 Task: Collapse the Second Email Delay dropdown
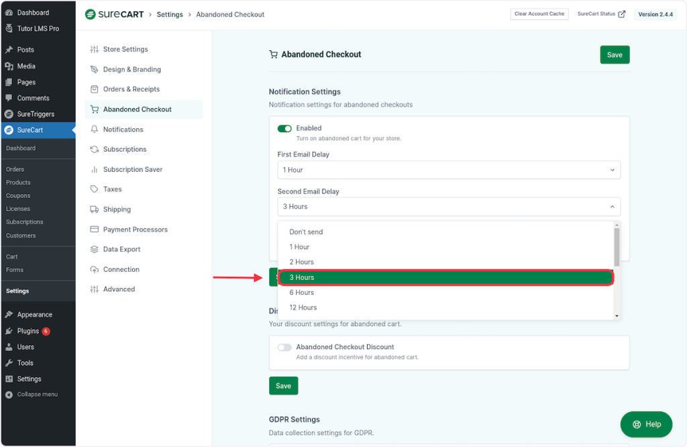coord(448,207)
